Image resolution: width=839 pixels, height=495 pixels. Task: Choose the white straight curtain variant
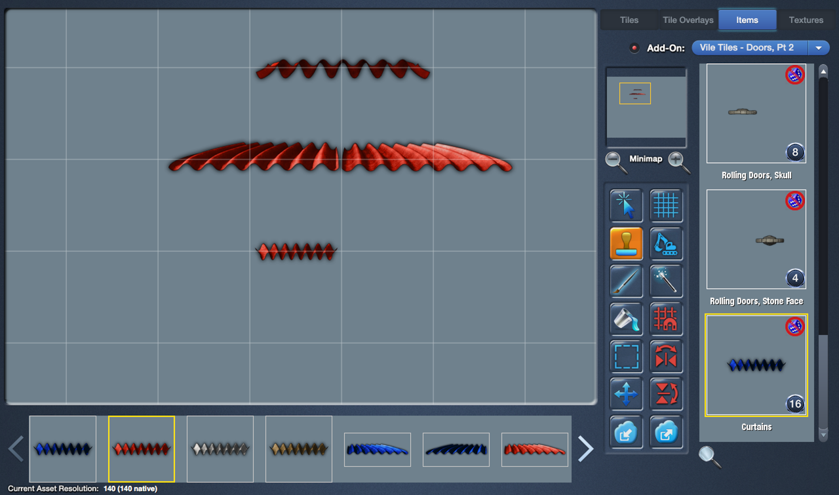pyautogui.click(x=220, y=449)
